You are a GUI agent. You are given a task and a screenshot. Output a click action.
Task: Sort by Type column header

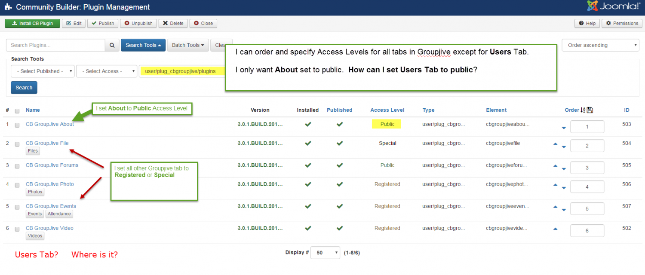[x=428, y=110]
